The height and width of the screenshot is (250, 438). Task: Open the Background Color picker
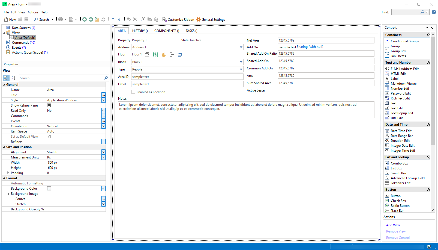[x=103, y=189]
